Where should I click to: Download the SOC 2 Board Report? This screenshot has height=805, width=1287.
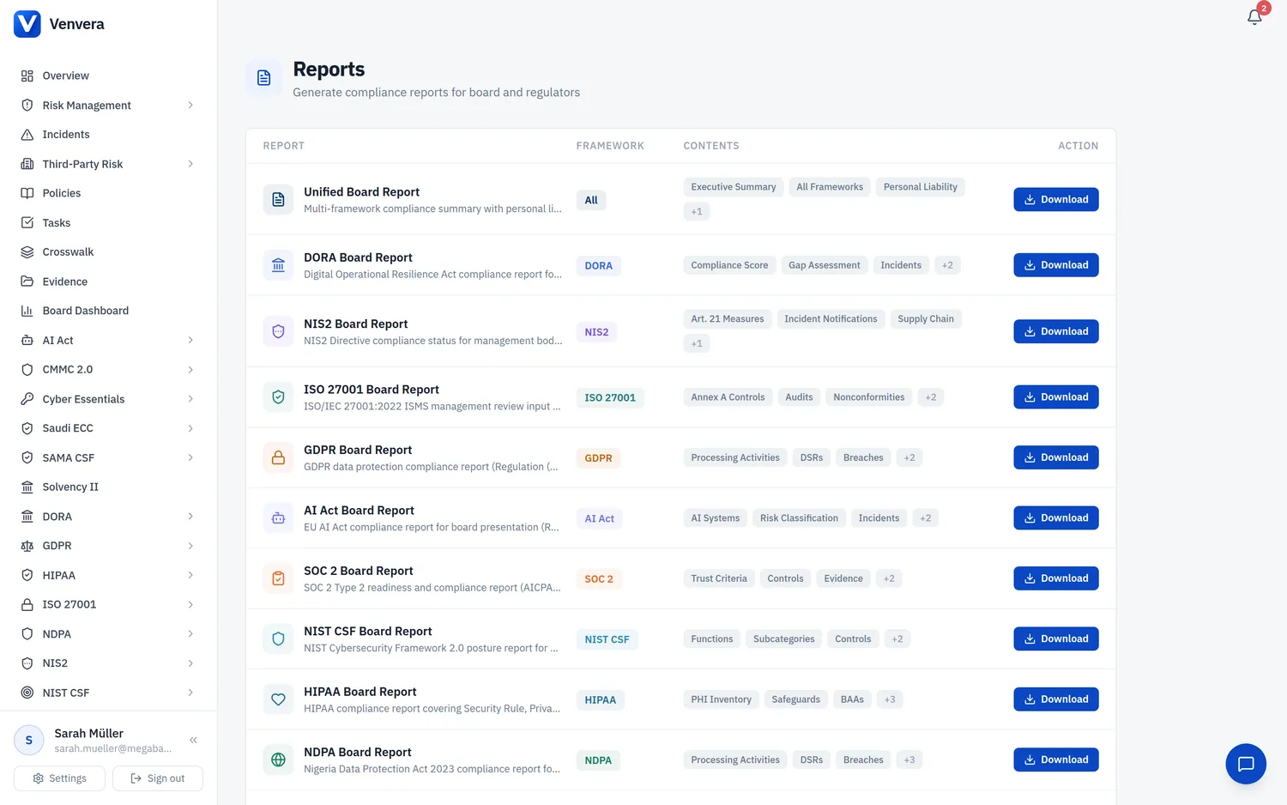coord(1056,578)
